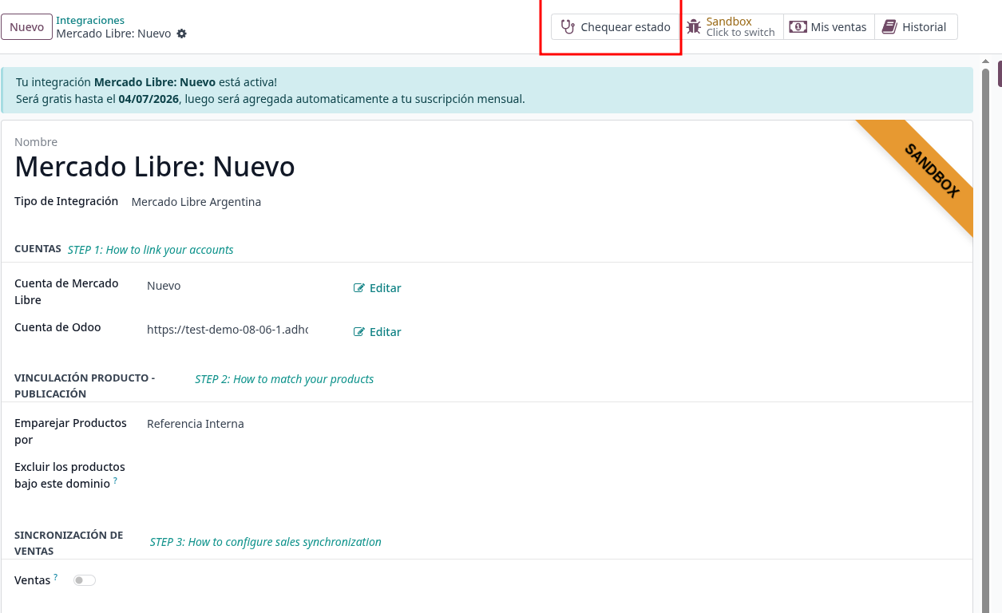This screenshot has height=613, width=1002.
Task: Click the Mercado Libre: Nuevo name field
Action: [x=155, y=167]
